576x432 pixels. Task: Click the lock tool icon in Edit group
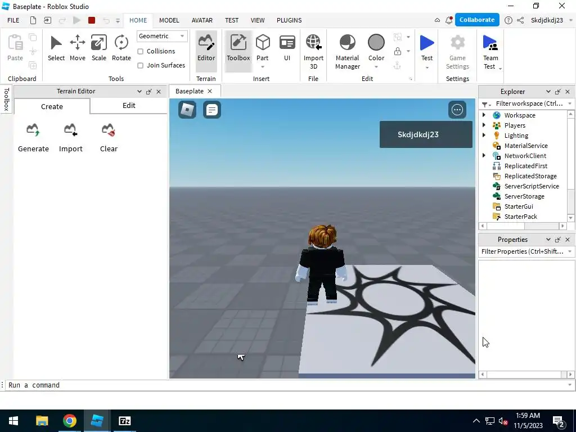(398, 51)
